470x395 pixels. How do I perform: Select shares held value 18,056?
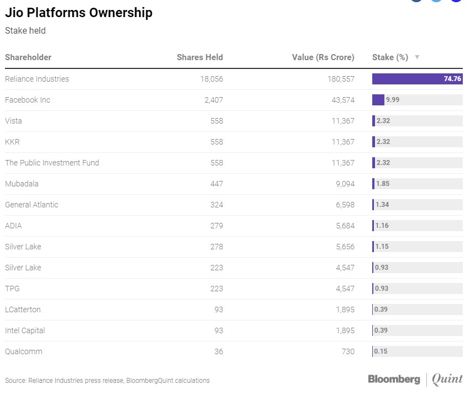(212, 79)
